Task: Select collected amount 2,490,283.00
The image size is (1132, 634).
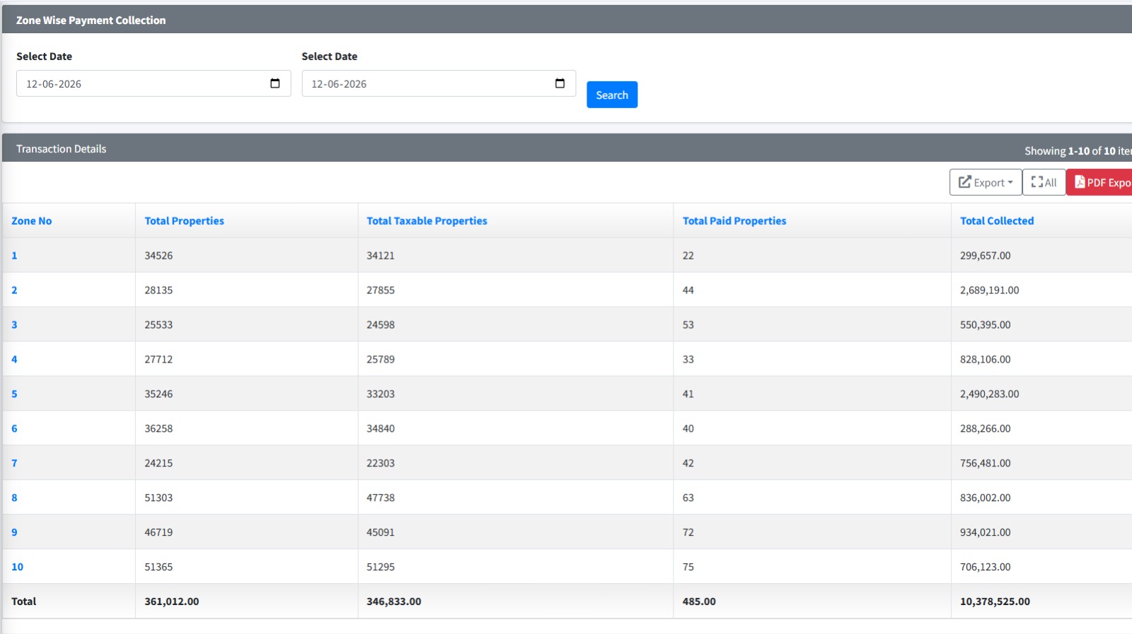Action: 989,394
